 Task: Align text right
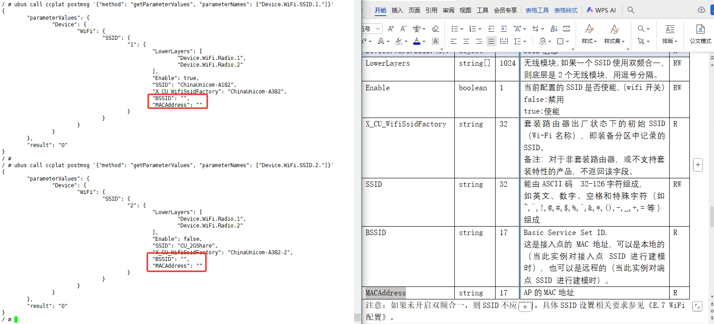[x=479, y=41]
